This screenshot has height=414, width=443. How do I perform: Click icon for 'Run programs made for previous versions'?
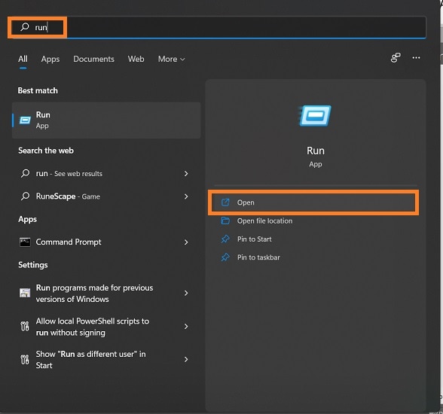tap(25, 293)
